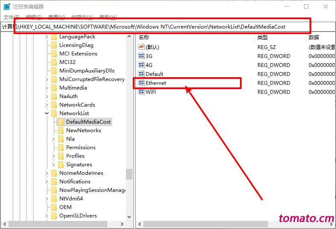This screenshot has width=336, height=229.
Task: Click the 4G DWORD value icon
Action: tap(141, 65)
